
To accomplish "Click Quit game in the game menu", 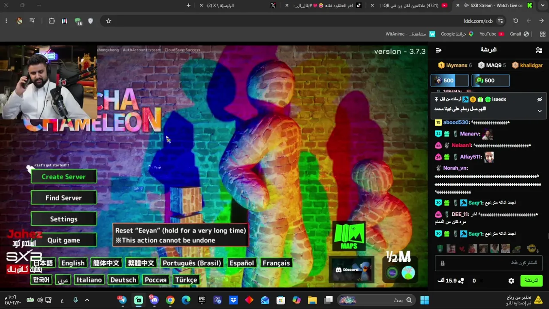I will (63, 240).
